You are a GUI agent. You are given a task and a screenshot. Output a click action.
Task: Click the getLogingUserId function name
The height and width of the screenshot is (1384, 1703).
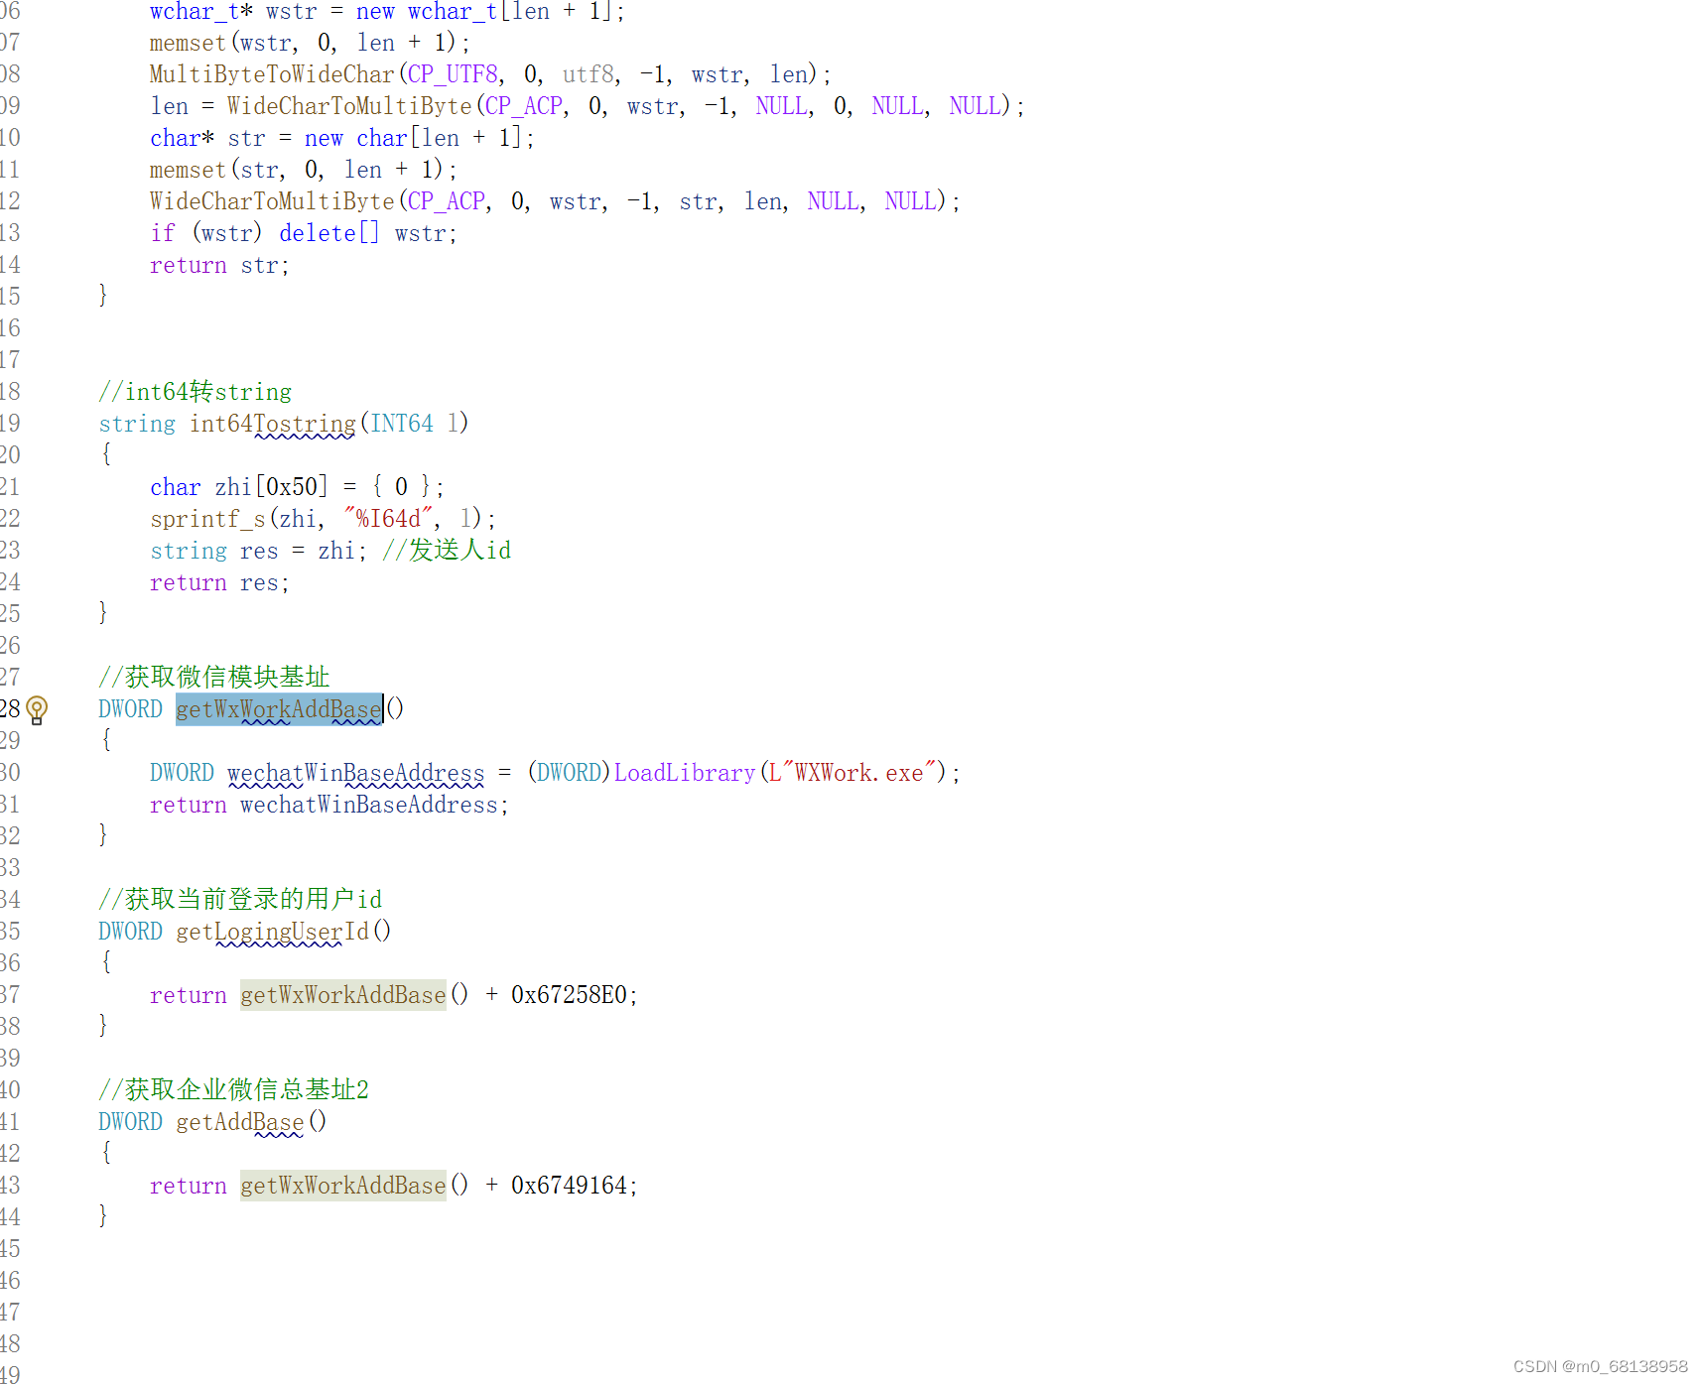click(x=272, y=932)
